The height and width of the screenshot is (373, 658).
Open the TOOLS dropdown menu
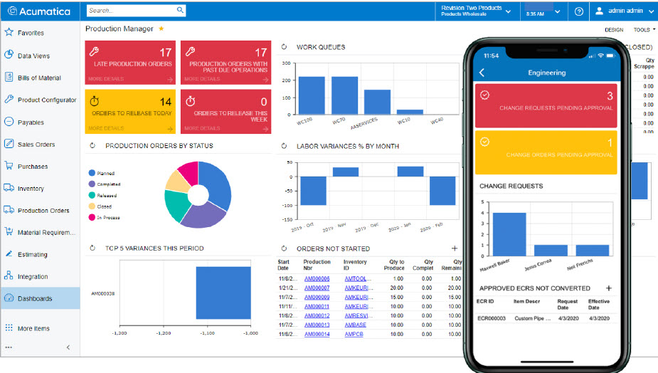644,30
